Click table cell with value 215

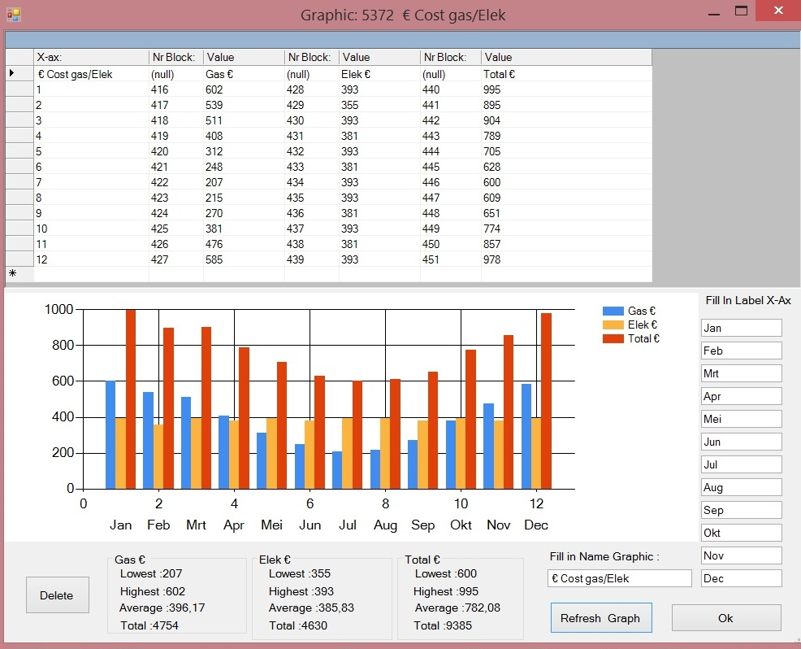tap(245, 198)
